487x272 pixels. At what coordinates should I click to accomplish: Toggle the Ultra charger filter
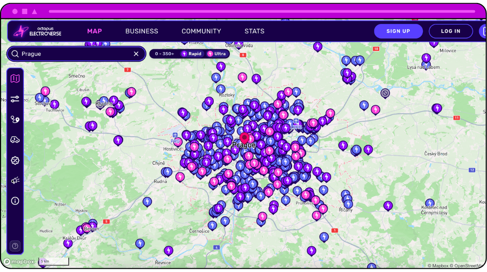217,54
